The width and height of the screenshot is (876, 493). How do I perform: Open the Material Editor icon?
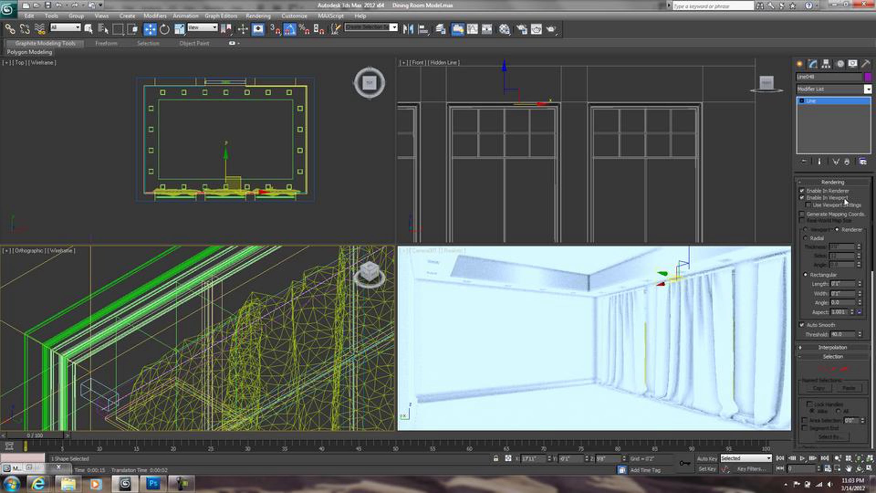pos(504,29)
